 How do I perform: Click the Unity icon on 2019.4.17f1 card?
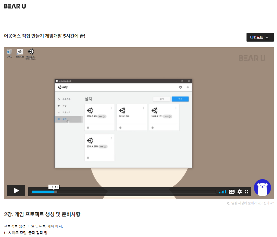(x=154, y=111)
